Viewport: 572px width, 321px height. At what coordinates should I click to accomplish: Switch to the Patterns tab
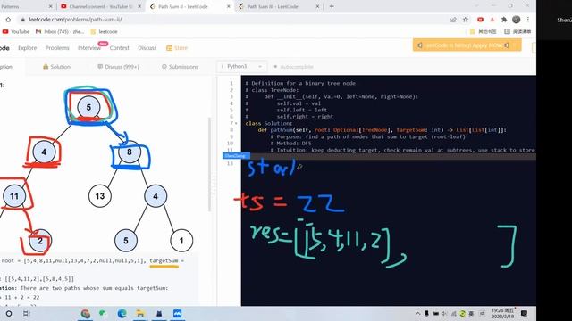26,6
